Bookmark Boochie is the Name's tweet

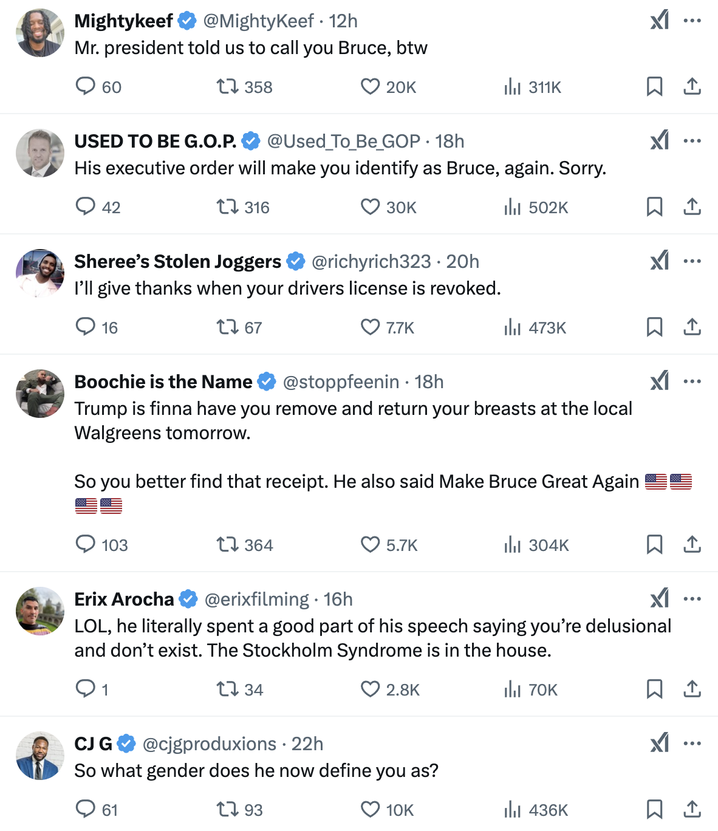654,545
